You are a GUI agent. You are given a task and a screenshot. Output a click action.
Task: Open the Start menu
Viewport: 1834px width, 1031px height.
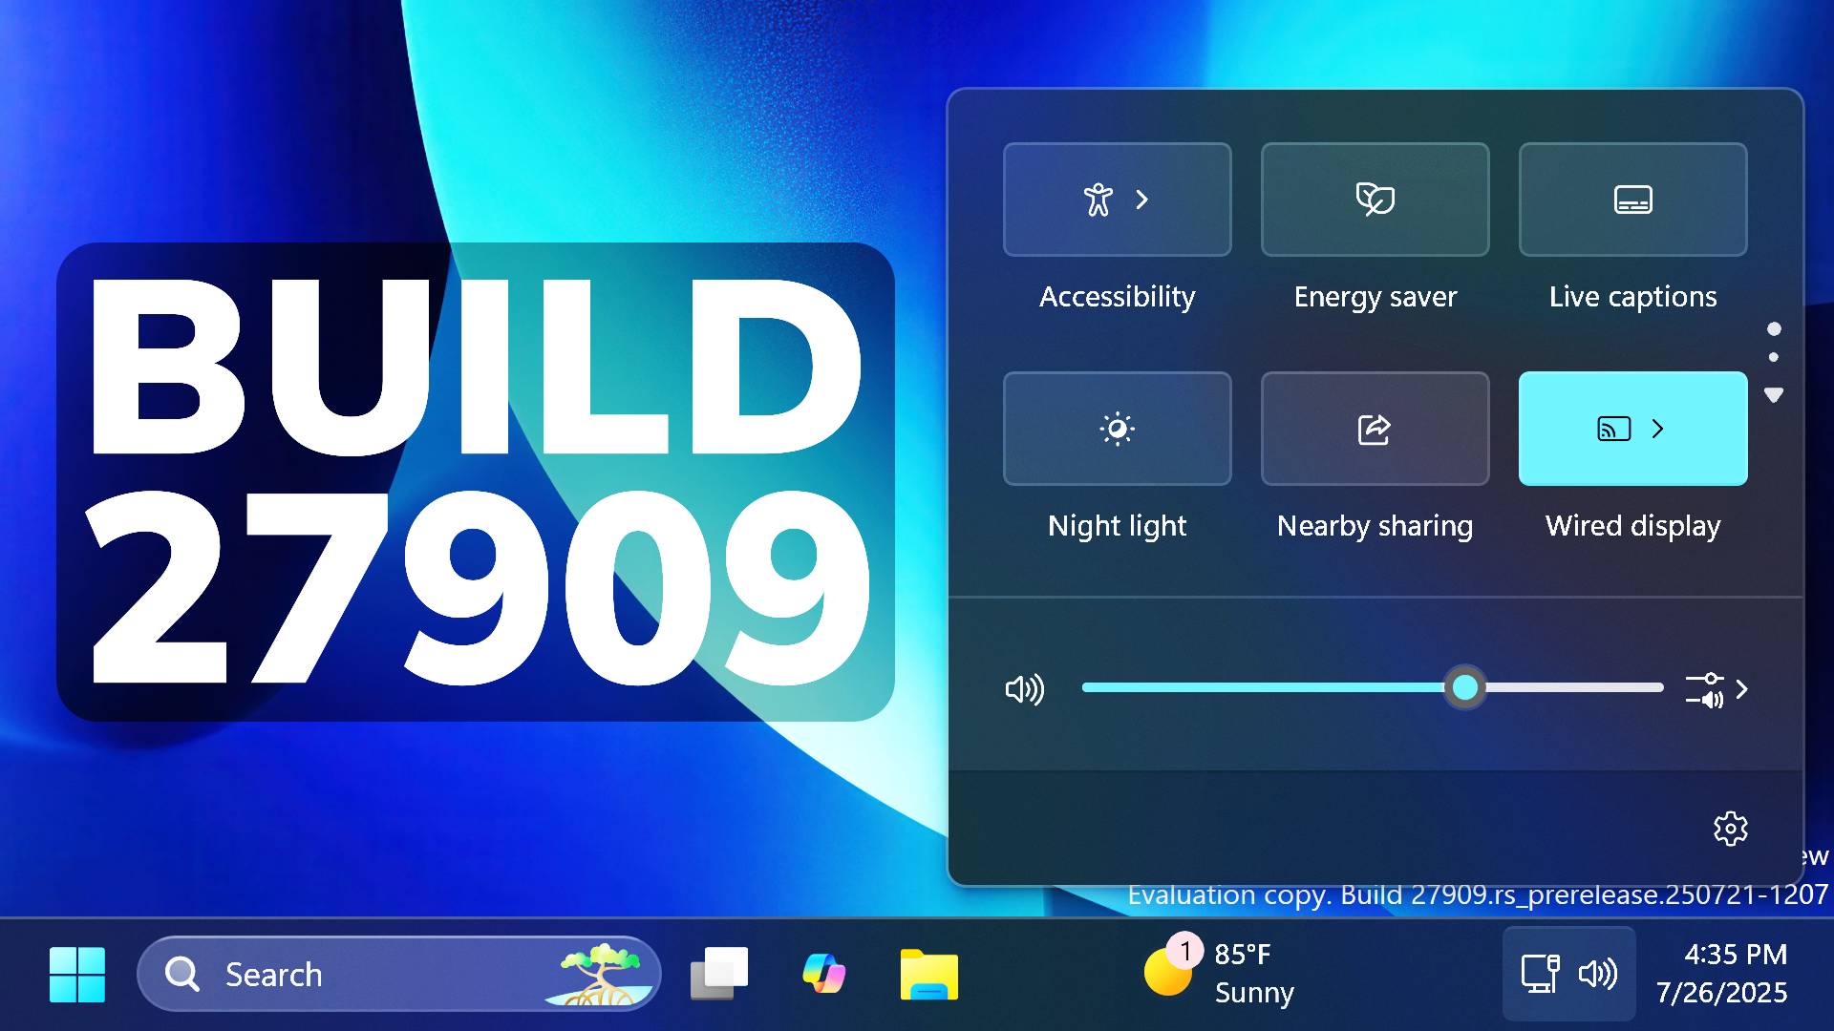[x=76, y=973]
